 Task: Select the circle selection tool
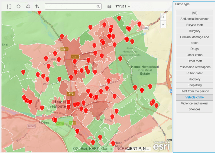click(x=19, y=6)
